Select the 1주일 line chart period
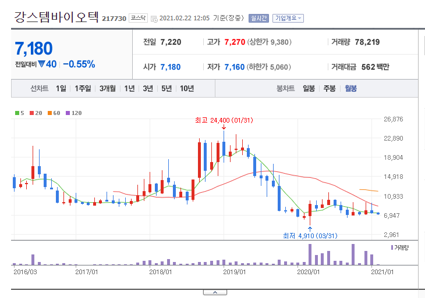 tap(83, 88)
